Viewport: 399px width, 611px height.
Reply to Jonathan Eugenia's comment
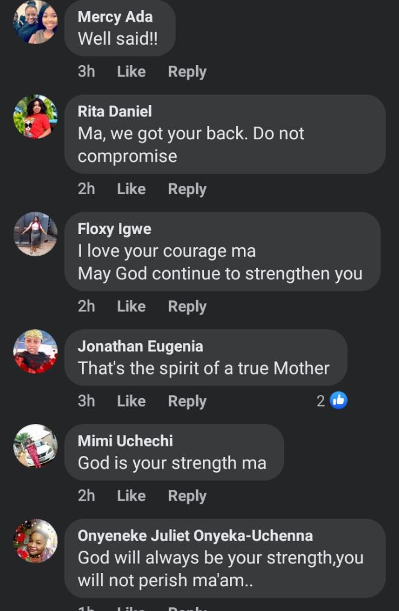(x=187, y=401)
